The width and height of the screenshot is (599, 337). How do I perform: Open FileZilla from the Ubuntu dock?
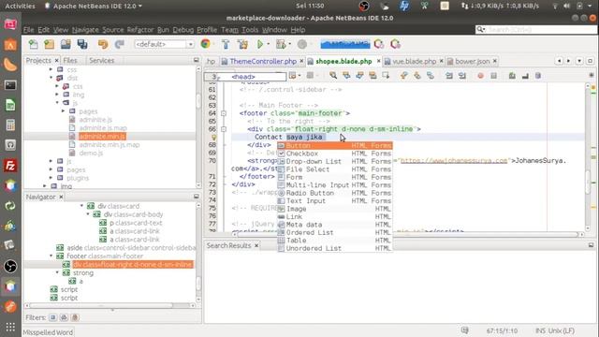(x=10, y=166)
